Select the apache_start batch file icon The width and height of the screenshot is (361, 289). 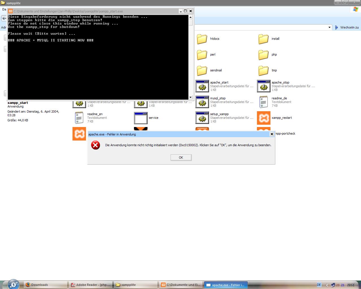tap(202, 86)
